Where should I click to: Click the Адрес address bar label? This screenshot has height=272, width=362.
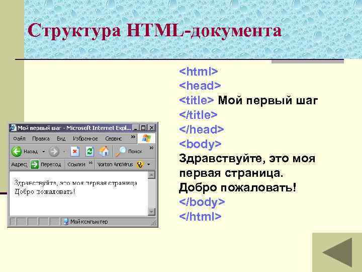pos(19,164)
